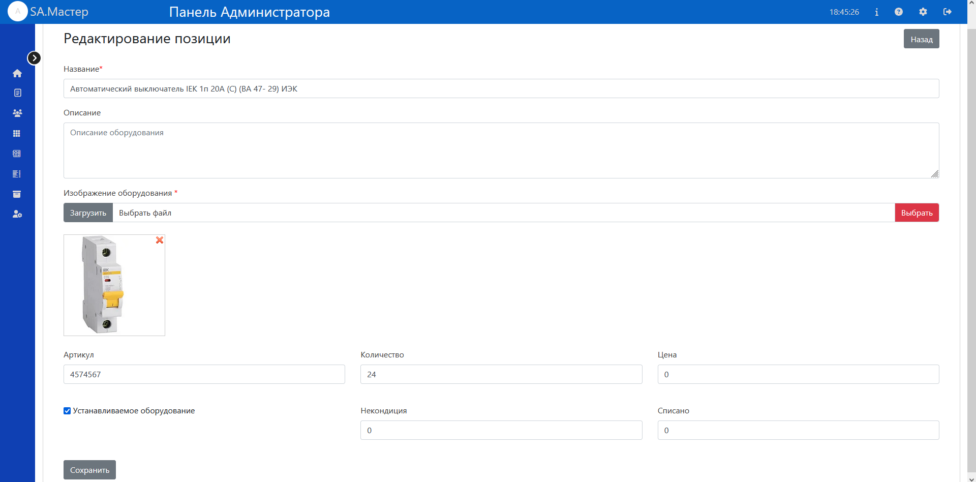Focus the "Описание" text area
The image size is (976, 482).
tap(501, 150)
